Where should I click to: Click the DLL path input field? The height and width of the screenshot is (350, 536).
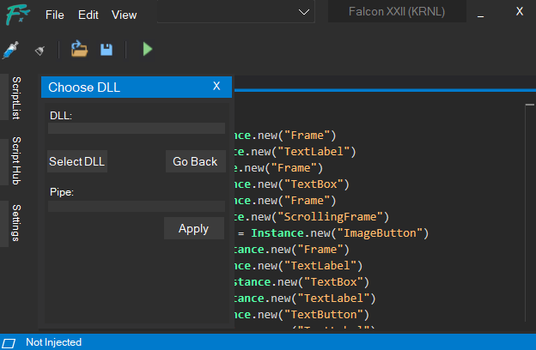coord(137,128)
